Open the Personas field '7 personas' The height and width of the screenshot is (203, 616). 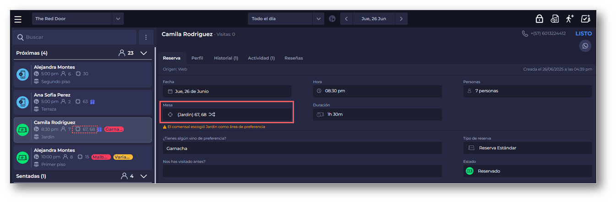(528, 91)
